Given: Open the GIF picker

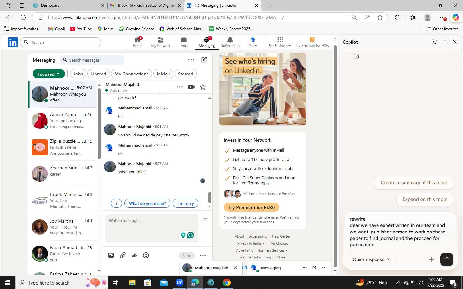Looking at the screenshot, I should [x=134, y=255].
